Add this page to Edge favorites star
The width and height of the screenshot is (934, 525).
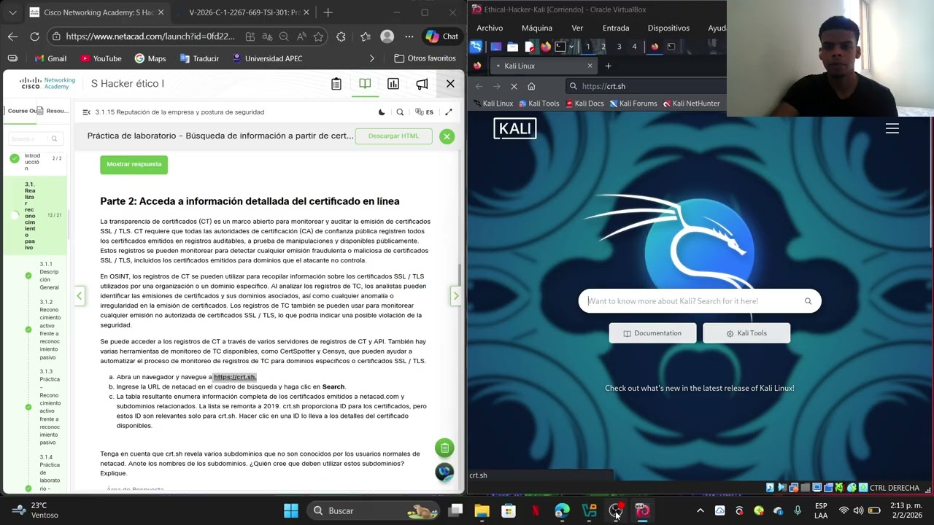(318, 36)
